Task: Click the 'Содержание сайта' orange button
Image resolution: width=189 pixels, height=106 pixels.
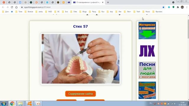Action: pos(81,94)
